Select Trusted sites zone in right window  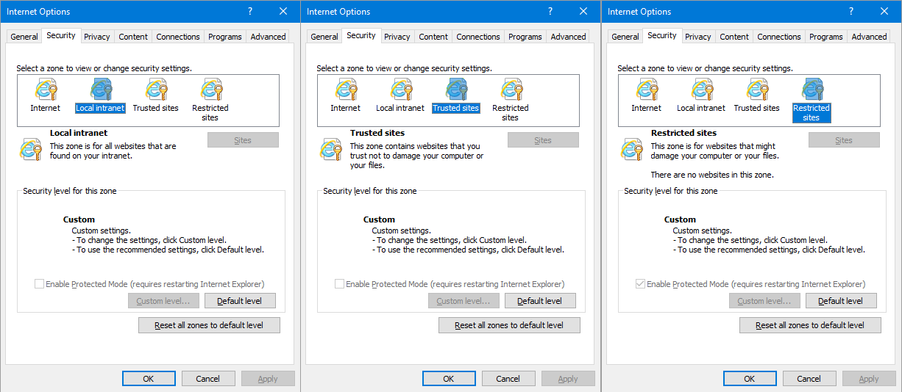pos(757,96)
